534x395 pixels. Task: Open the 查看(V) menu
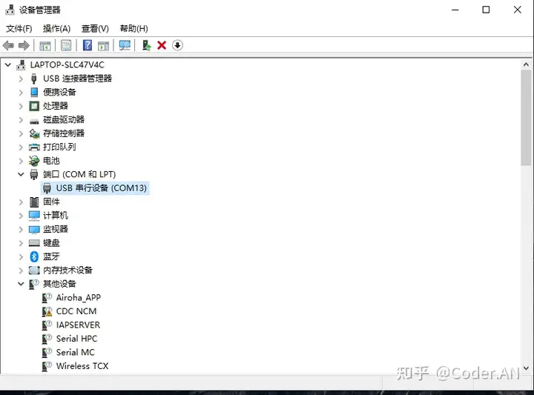(x=95, y=29)
